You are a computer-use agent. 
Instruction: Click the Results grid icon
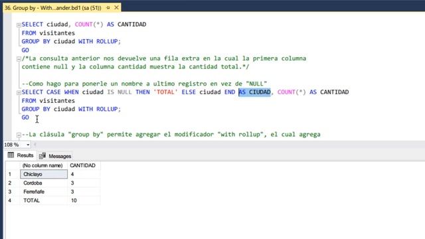pos(11,155)
